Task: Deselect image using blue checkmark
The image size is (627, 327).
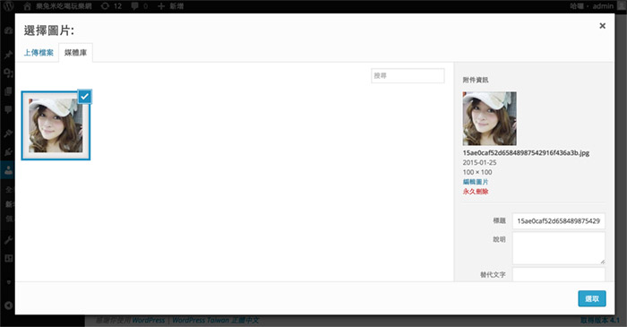Action: [85, 97]
